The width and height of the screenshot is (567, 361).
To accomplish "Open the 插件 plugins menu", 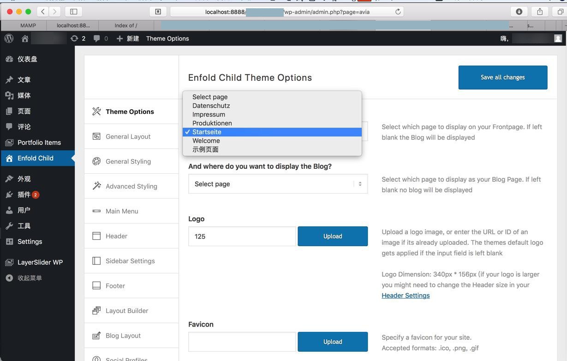I will click(x=37, y=195).
